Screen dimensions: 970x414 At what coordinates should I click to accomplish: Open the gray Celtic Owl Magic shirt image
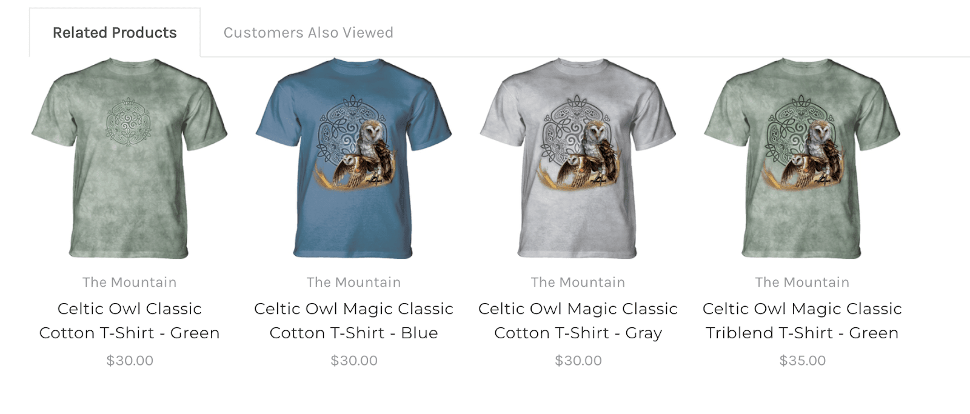point(578,159)
